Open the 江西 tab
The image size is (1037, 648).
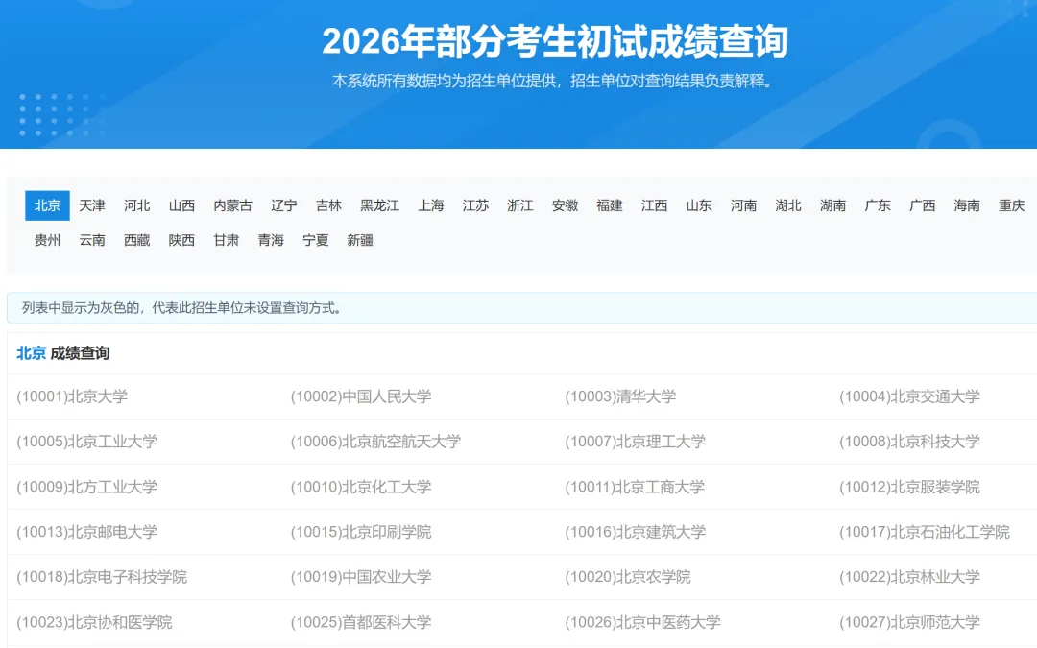654,205
